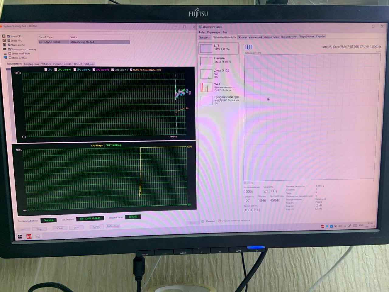This screenshot has height=292, width=389.
Task: Select the Диск 0 (C:) performance item
Action: 219,74
